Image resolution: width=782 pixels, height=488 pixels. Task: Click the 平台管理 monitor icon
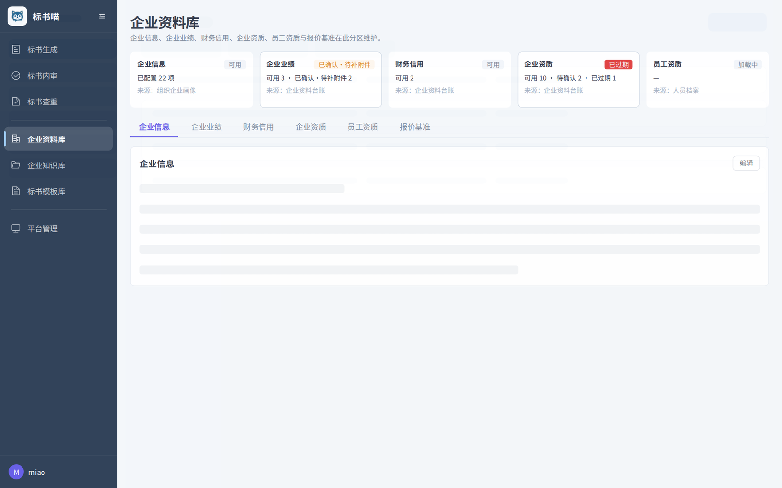pyautogui.click(x=16, y=228)
